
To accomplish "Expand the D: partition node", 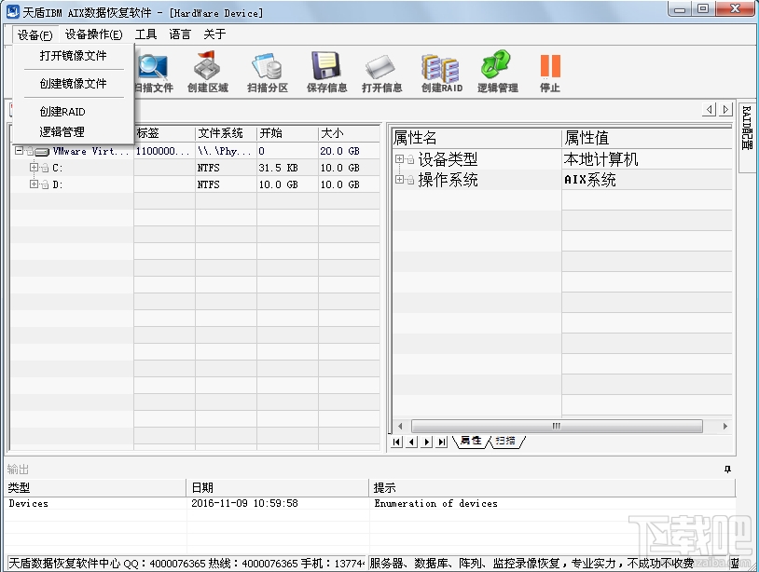I will [x=34, y=184].
